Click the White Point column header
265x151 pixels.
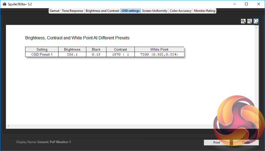pos(159,49)
